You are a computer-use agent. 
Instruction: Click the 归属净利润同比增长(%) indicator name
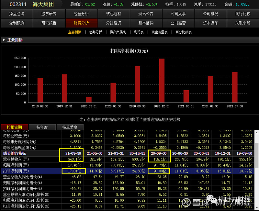click(x=22, y=183)
